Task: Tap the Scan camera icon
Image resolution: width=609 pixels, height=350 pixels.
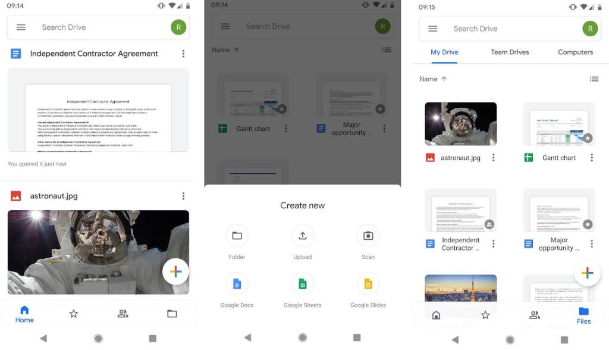Action: (x=368, y=236)
